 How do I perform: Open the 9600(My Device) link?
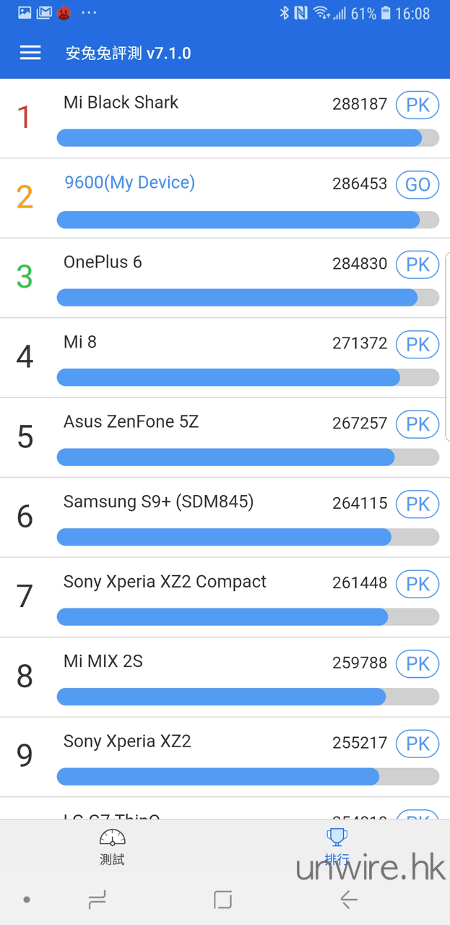point(129,183)
